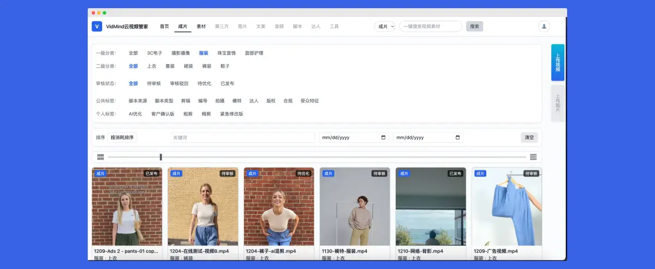The width and height of the screenshot is (655, 269).
Task: Select the small grid size icon
Action: (100, 157)
